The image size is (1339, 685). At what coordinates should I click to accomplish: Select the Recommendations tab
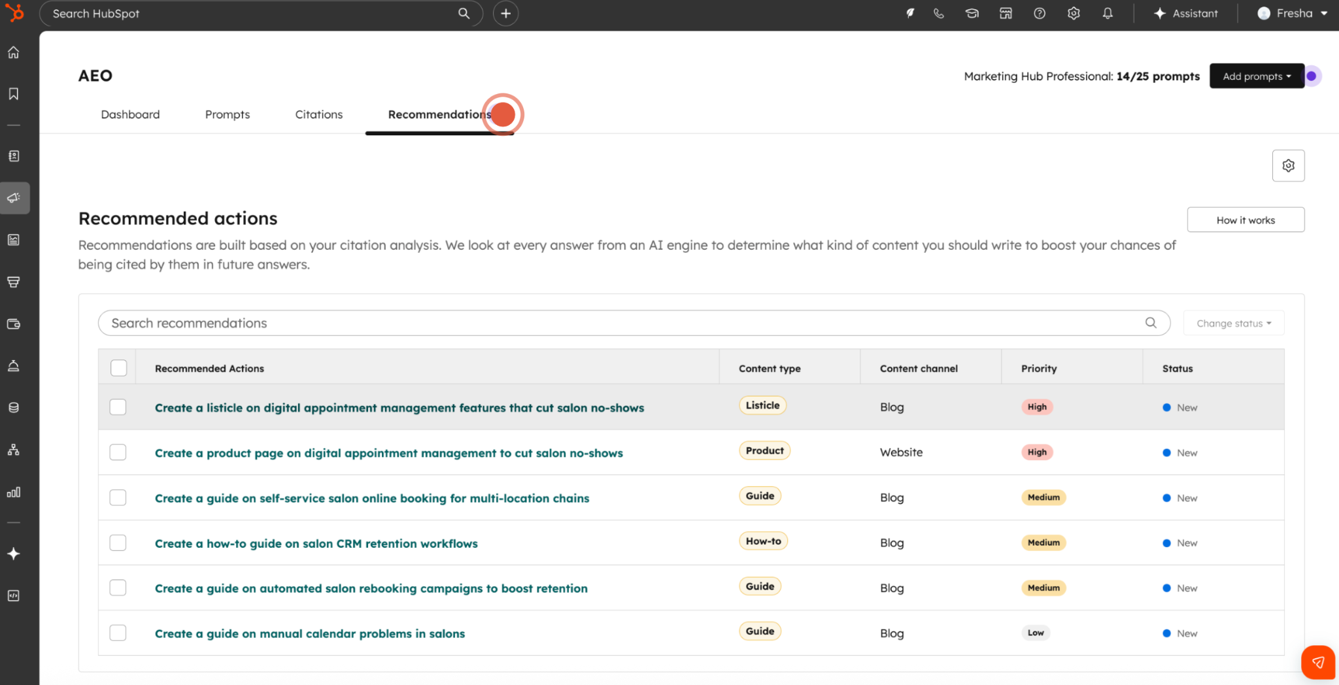[440, 114]
